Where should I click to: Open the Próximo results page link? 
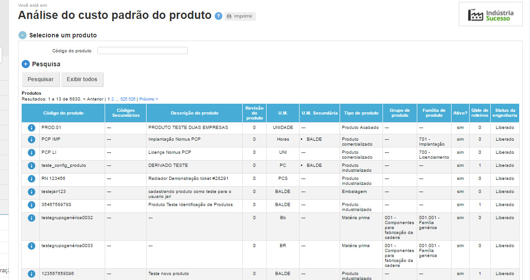pyautogui.click(x=148, y=99)
